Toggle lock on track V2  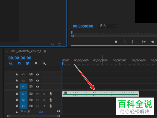click(x=17, y=80)
